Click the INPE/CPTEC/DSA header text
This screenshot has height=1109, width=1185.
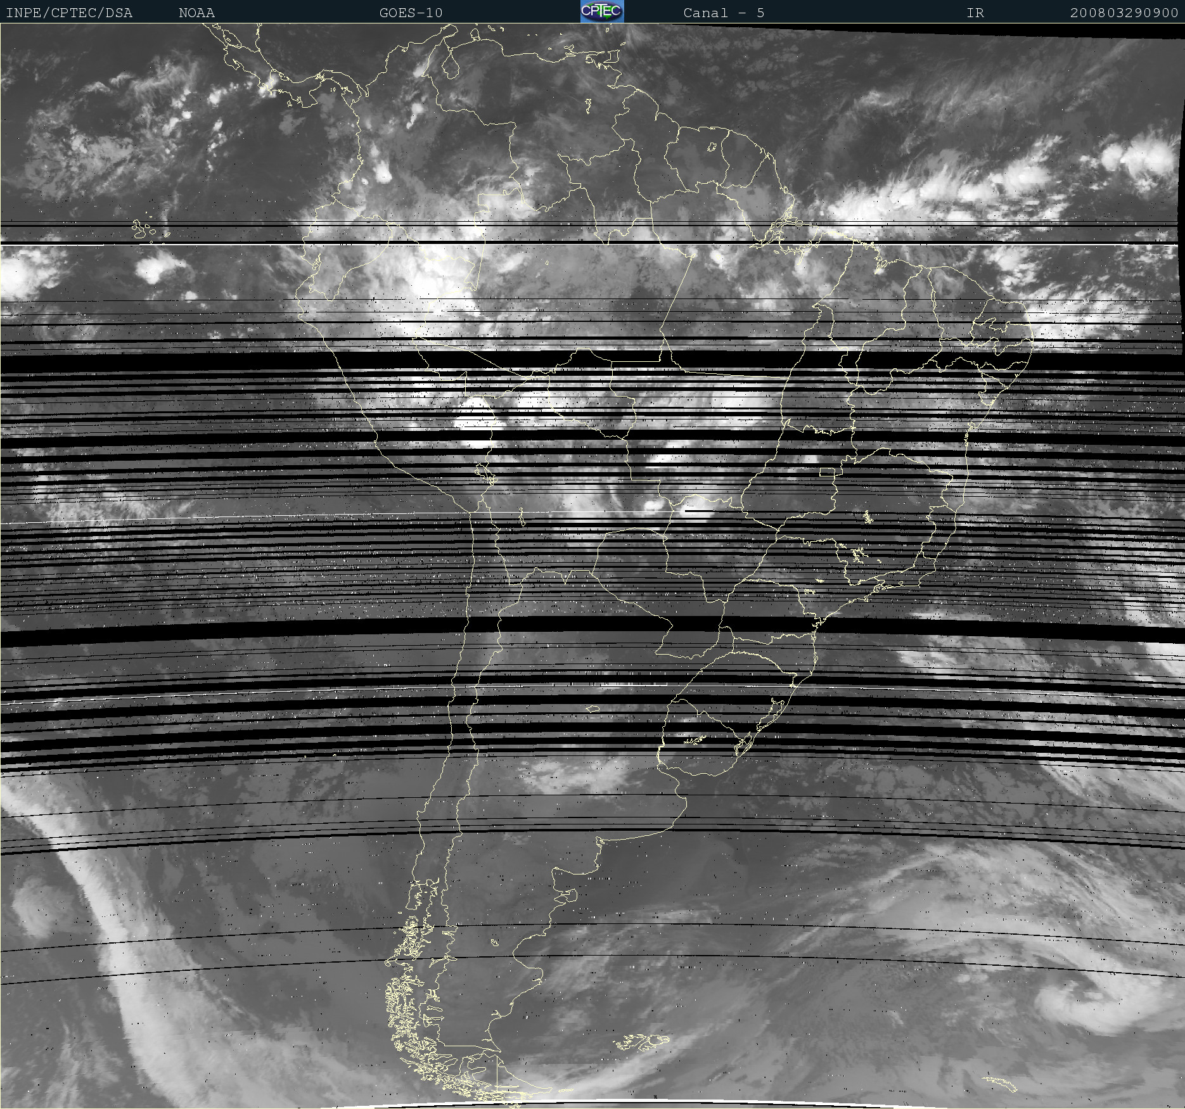click(x=69, y=13)
